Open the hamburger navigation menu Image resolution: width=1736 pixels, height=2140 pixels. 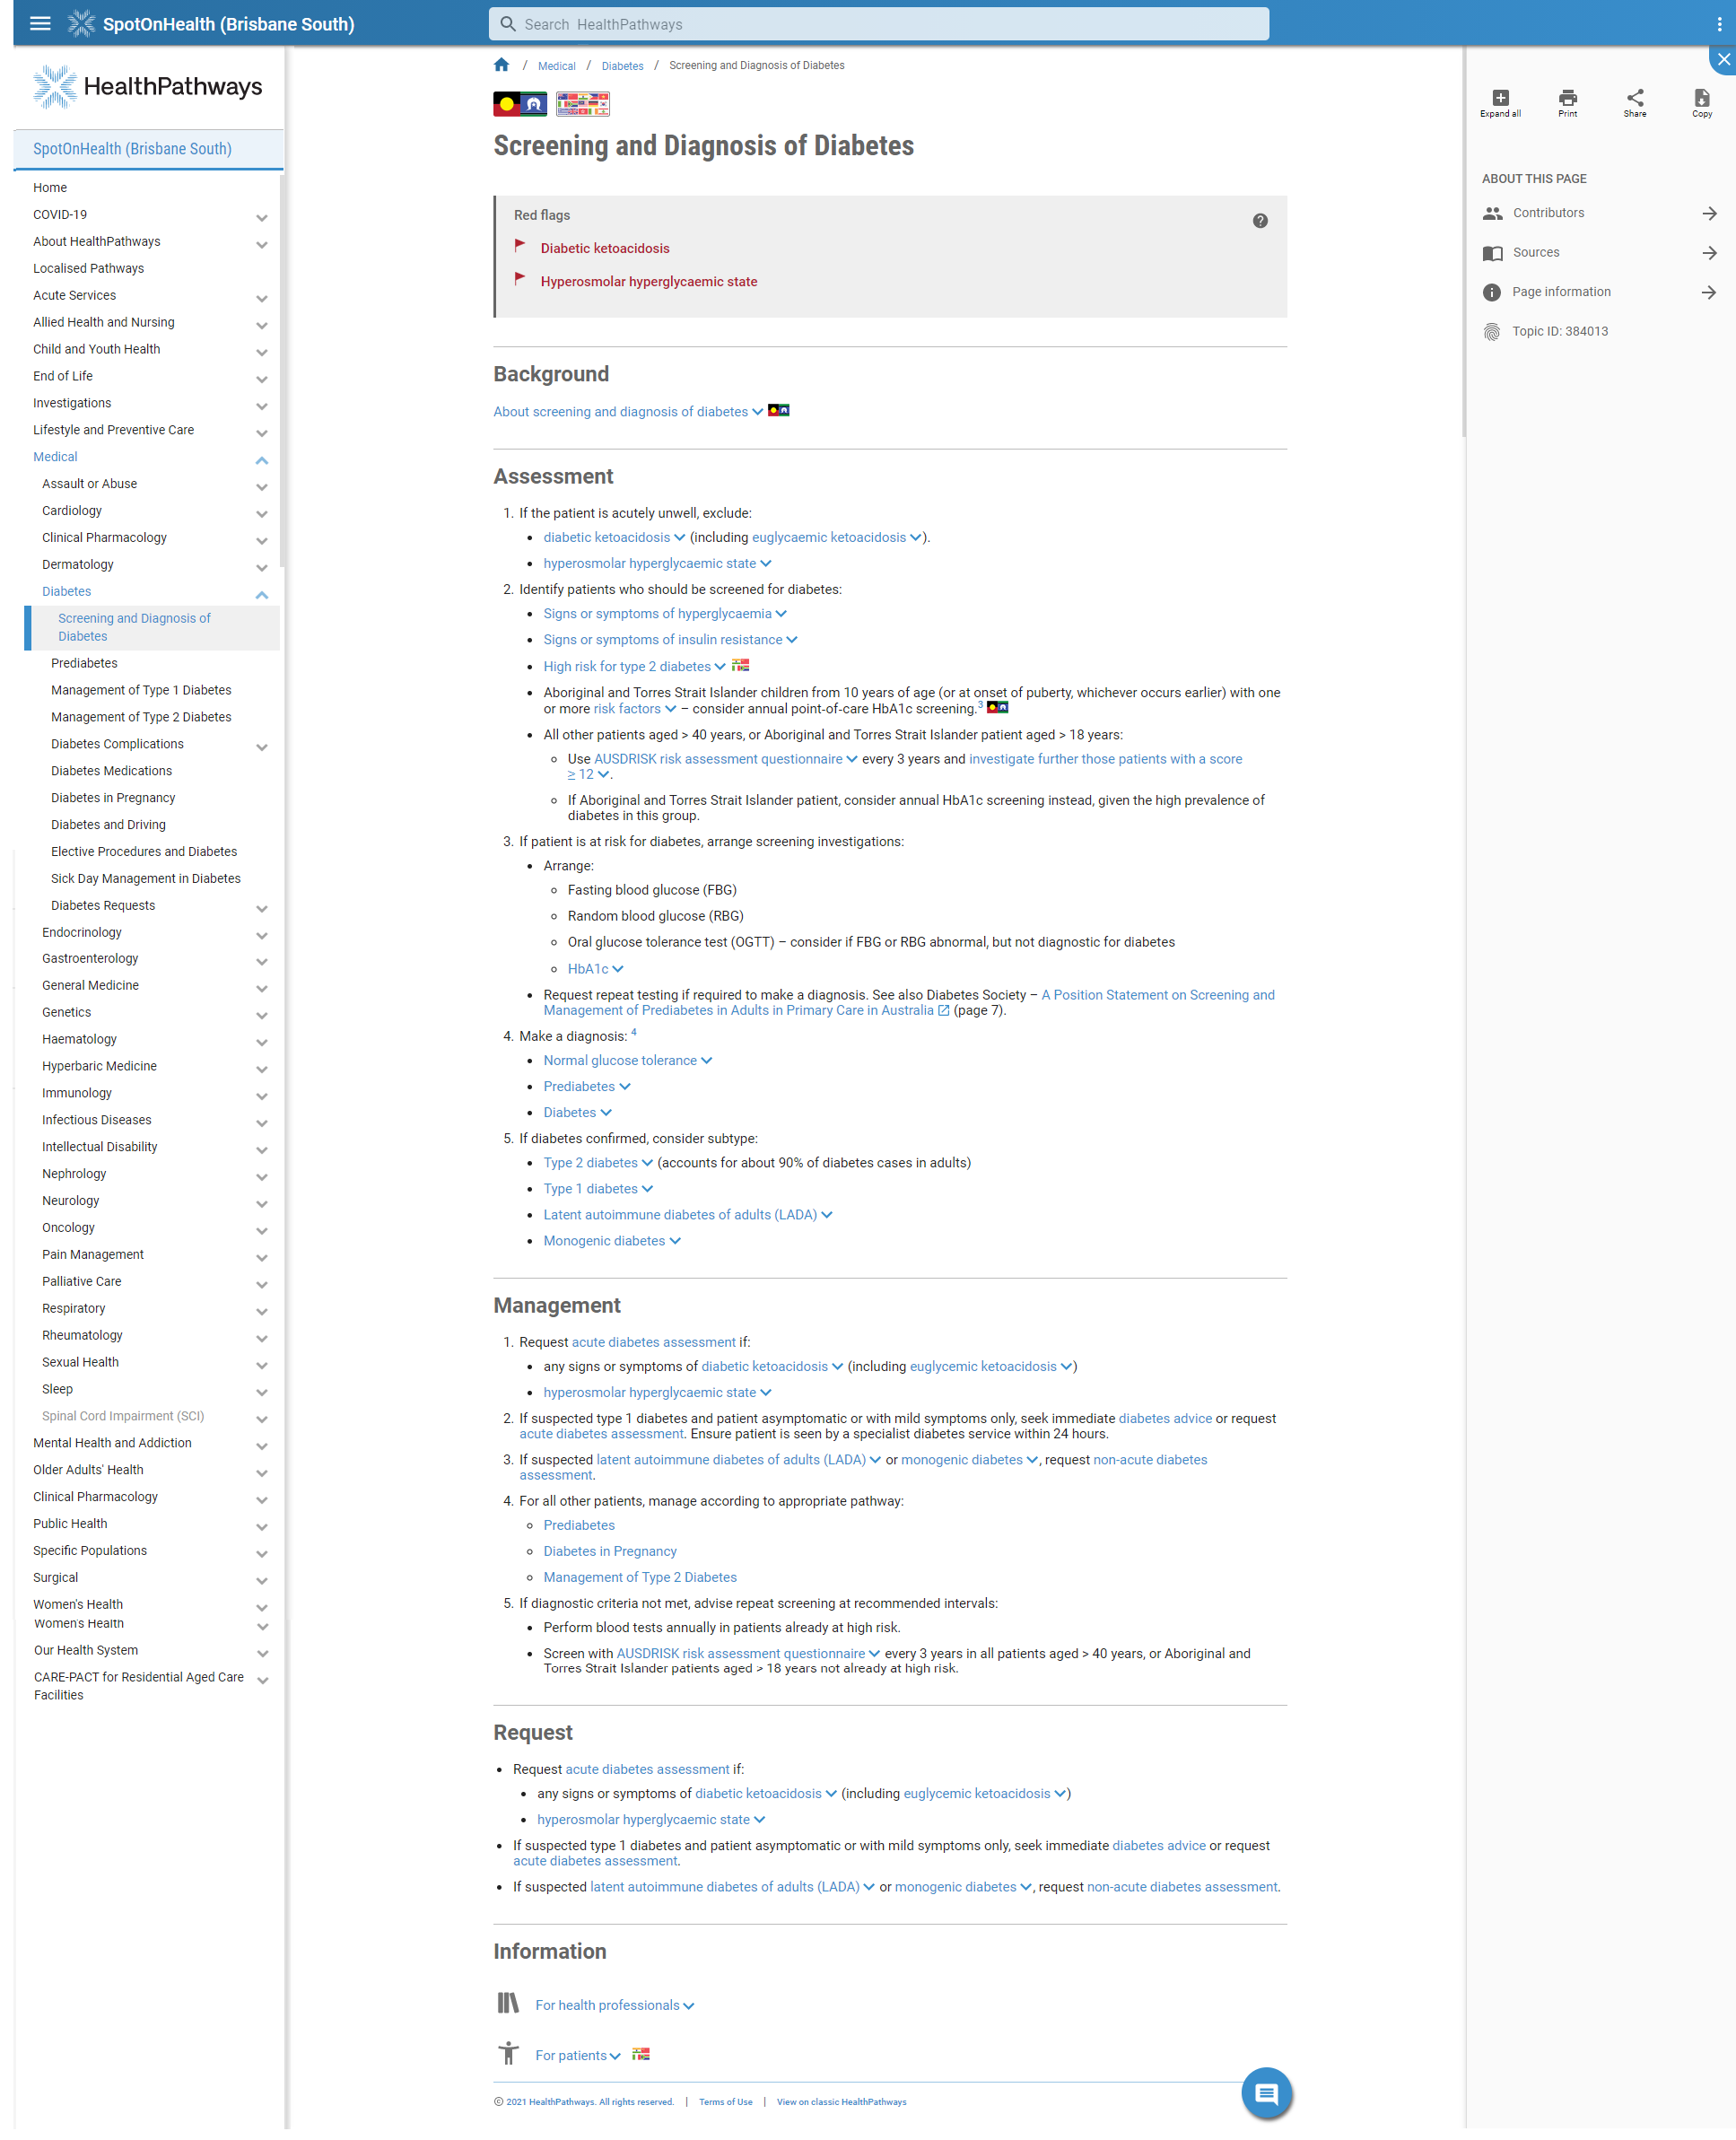[39, 24]
